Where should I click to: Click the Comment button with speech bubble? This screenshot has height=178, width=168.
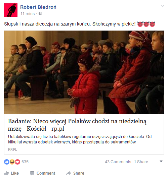43,173
